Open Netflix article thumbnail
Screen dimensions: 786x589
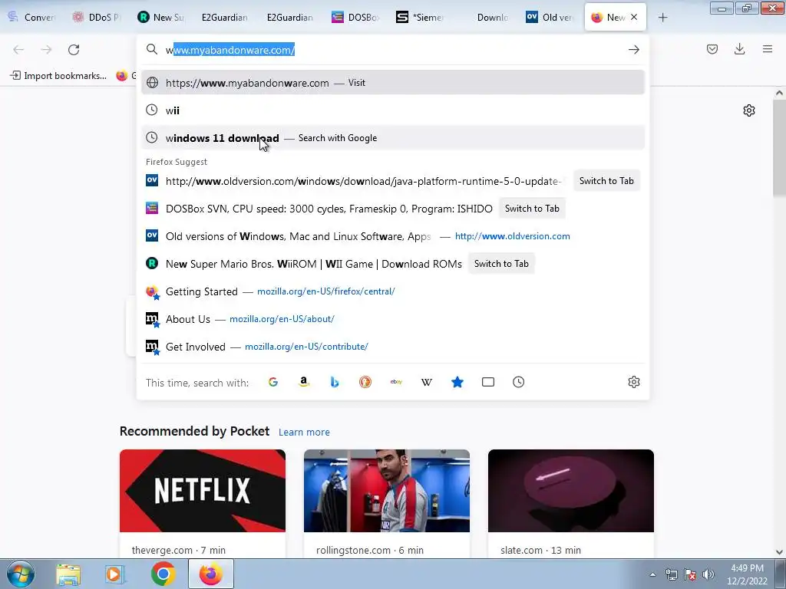[x=203, y=491]
